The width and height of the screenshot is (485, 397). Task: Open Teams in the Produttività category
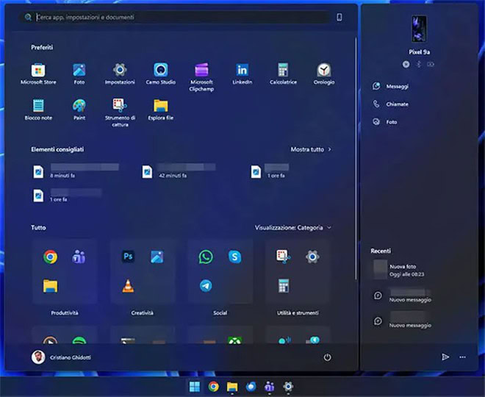79,257
